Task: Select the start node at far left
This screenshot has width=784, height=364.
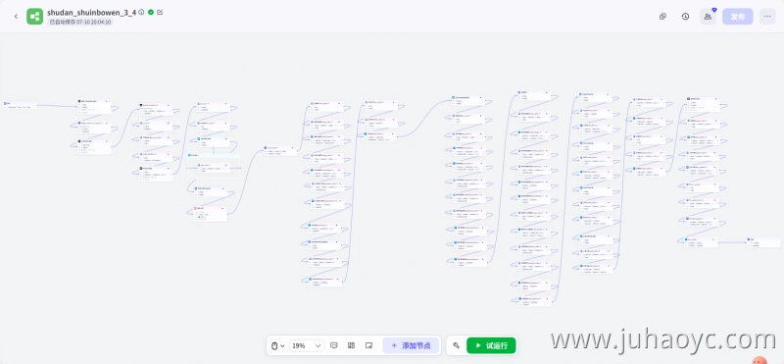Action: tap(20, 105)
